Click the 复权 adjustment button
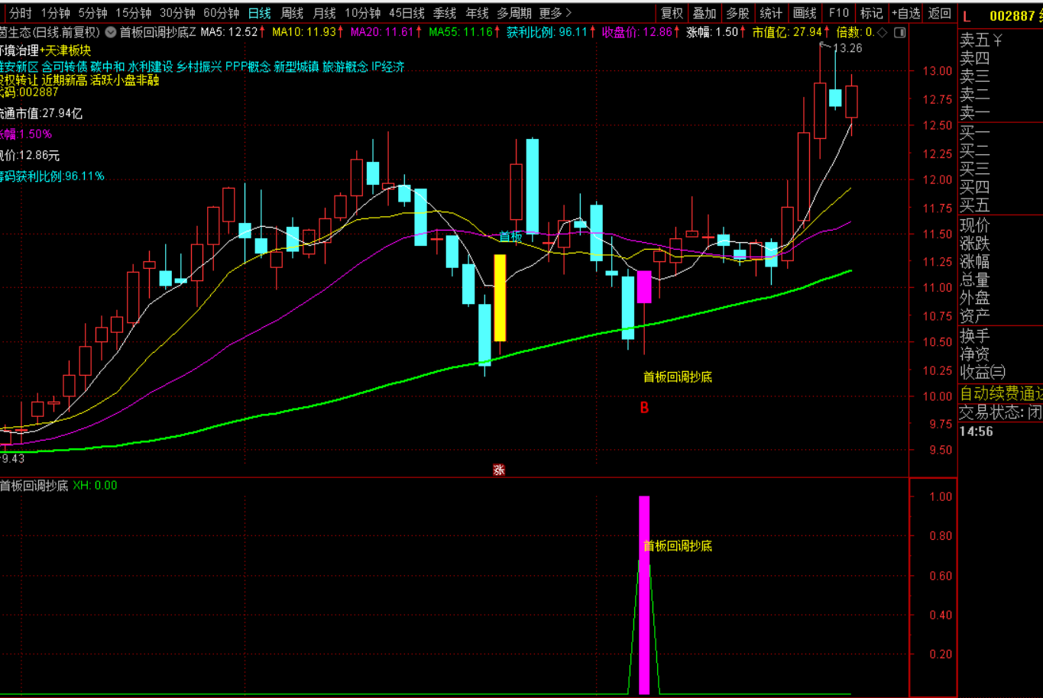The width and height of the screenshot is (1043, 698). tap(672, 13)
